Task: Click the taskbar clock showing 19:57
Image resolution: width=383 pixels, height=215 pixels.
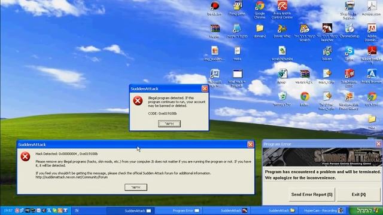Action: pos(8,210)
